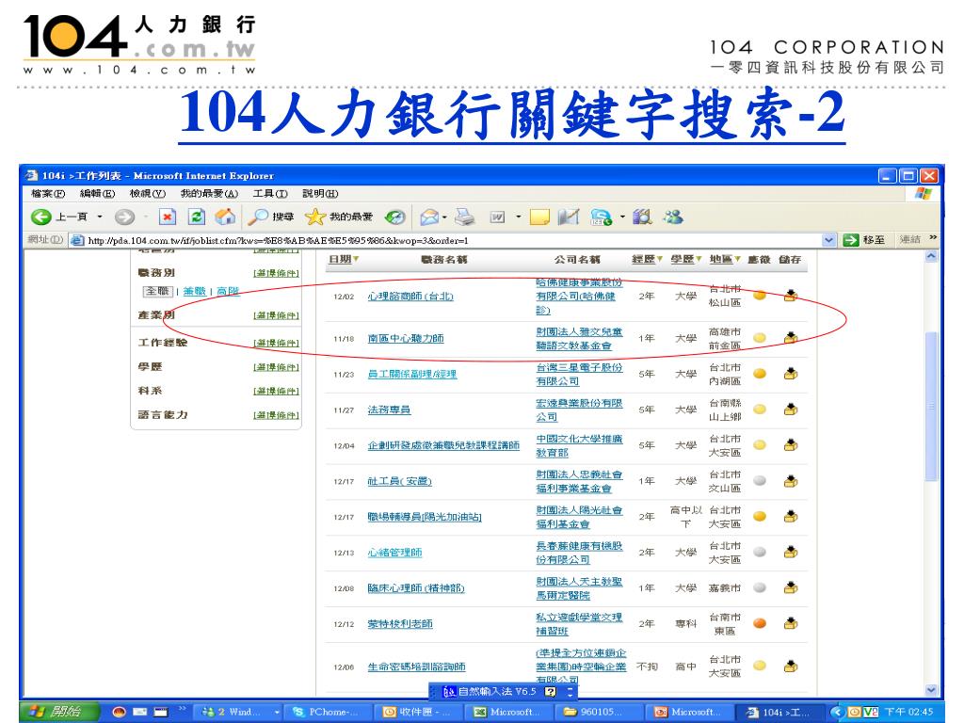
Task: Open the History icon in the toolbar
Action: click(x=394, y=217)
